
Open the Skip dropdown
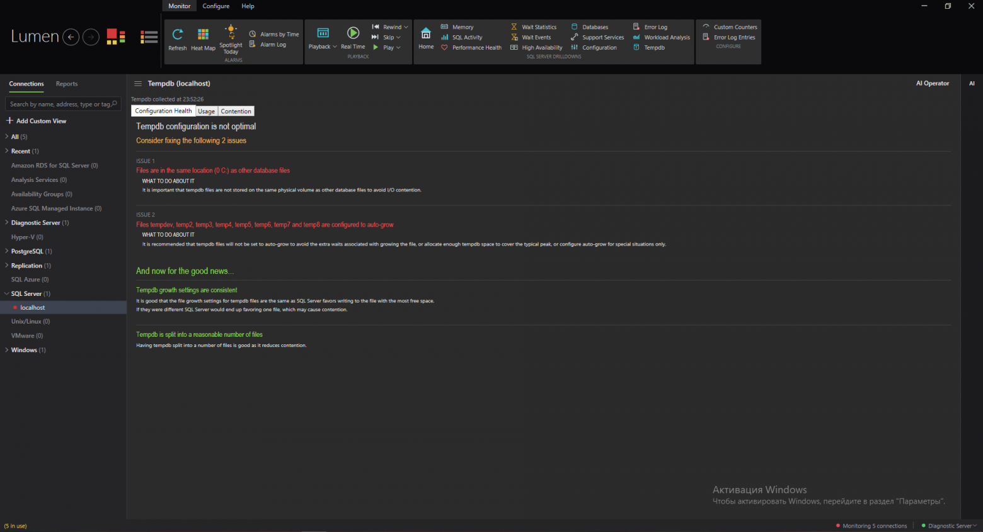coord(386,37)
